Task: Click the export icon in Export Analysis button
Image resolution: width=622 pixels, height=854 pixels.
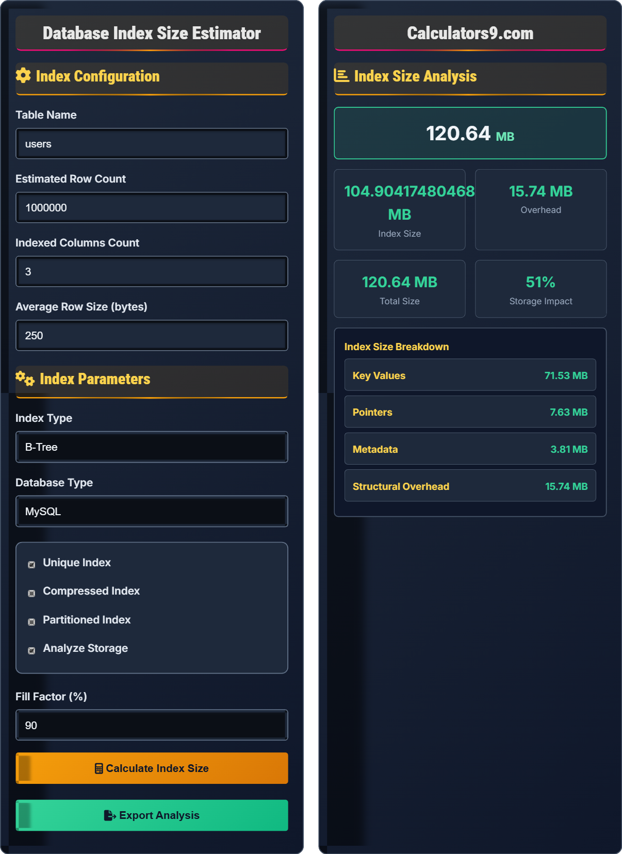Action: click(x=110, y=815)
